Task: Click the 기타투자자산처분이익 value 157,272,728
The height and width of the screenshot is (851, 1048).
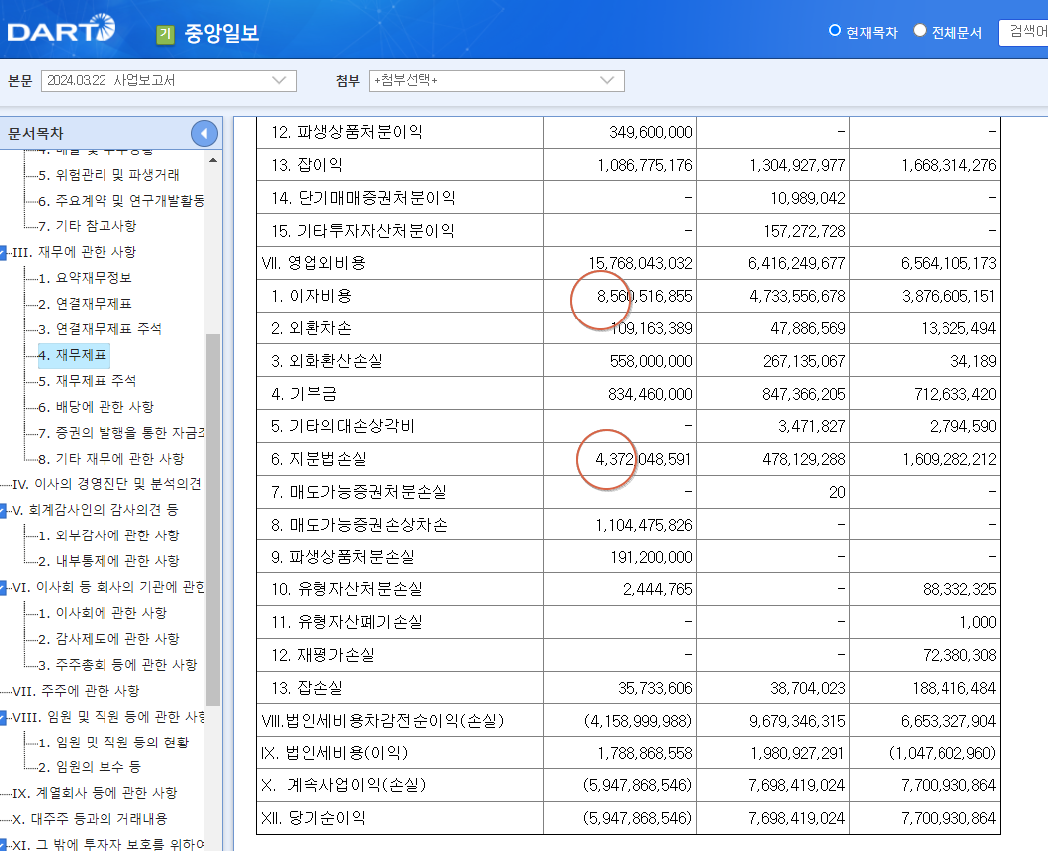Action: coord(804,231)
